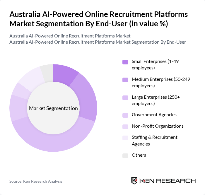
Task: Select the 'Non-Profit Organizations' legend label
Action: 158,126
